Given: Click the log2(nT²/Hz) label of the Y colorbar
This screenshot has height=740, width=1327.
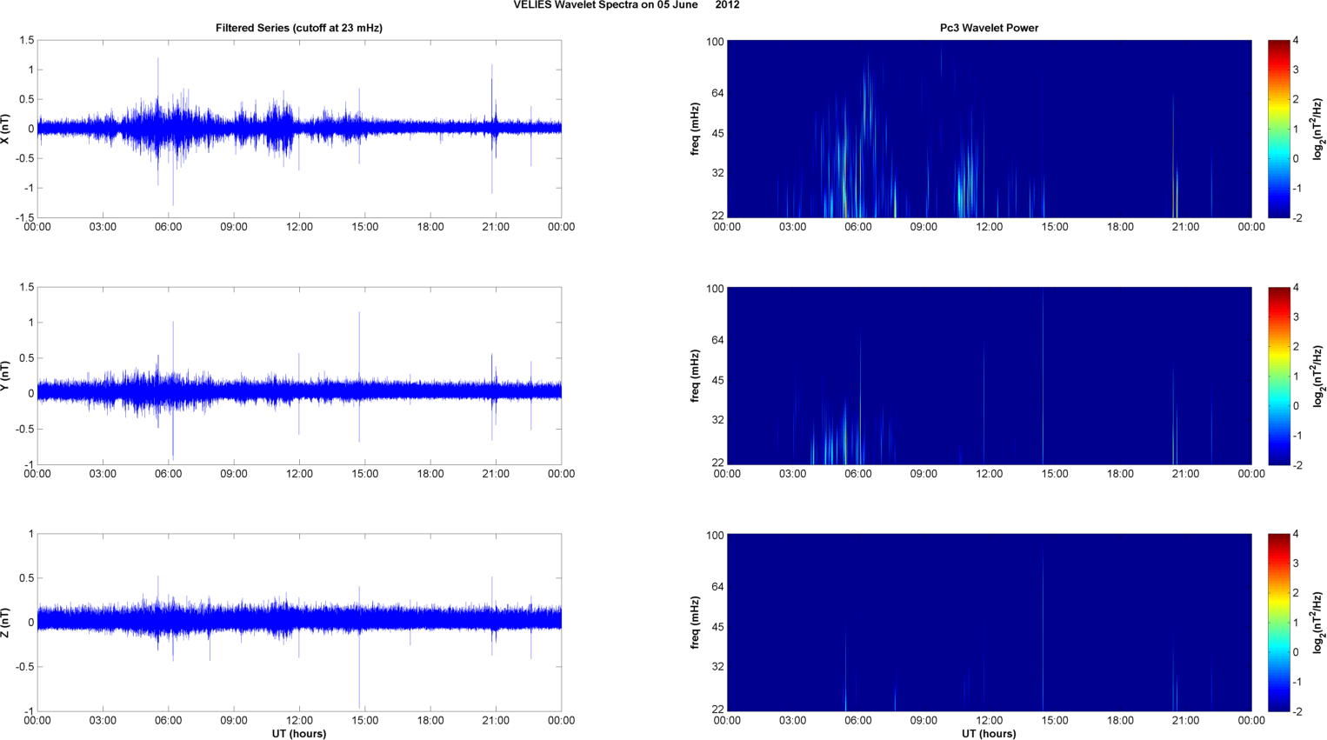Looking at the screenshot, I should (1318, 376).
